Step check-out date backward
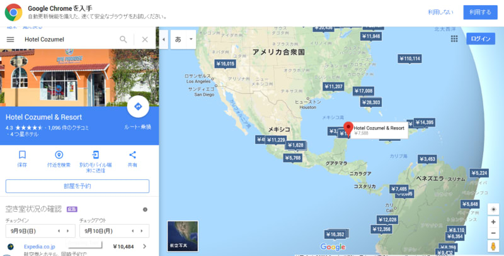The image size is (504, 256). [133, 231]
